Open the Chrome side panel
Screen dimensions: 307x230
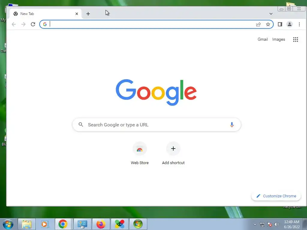pyautogui.click(x=280, y=24)
